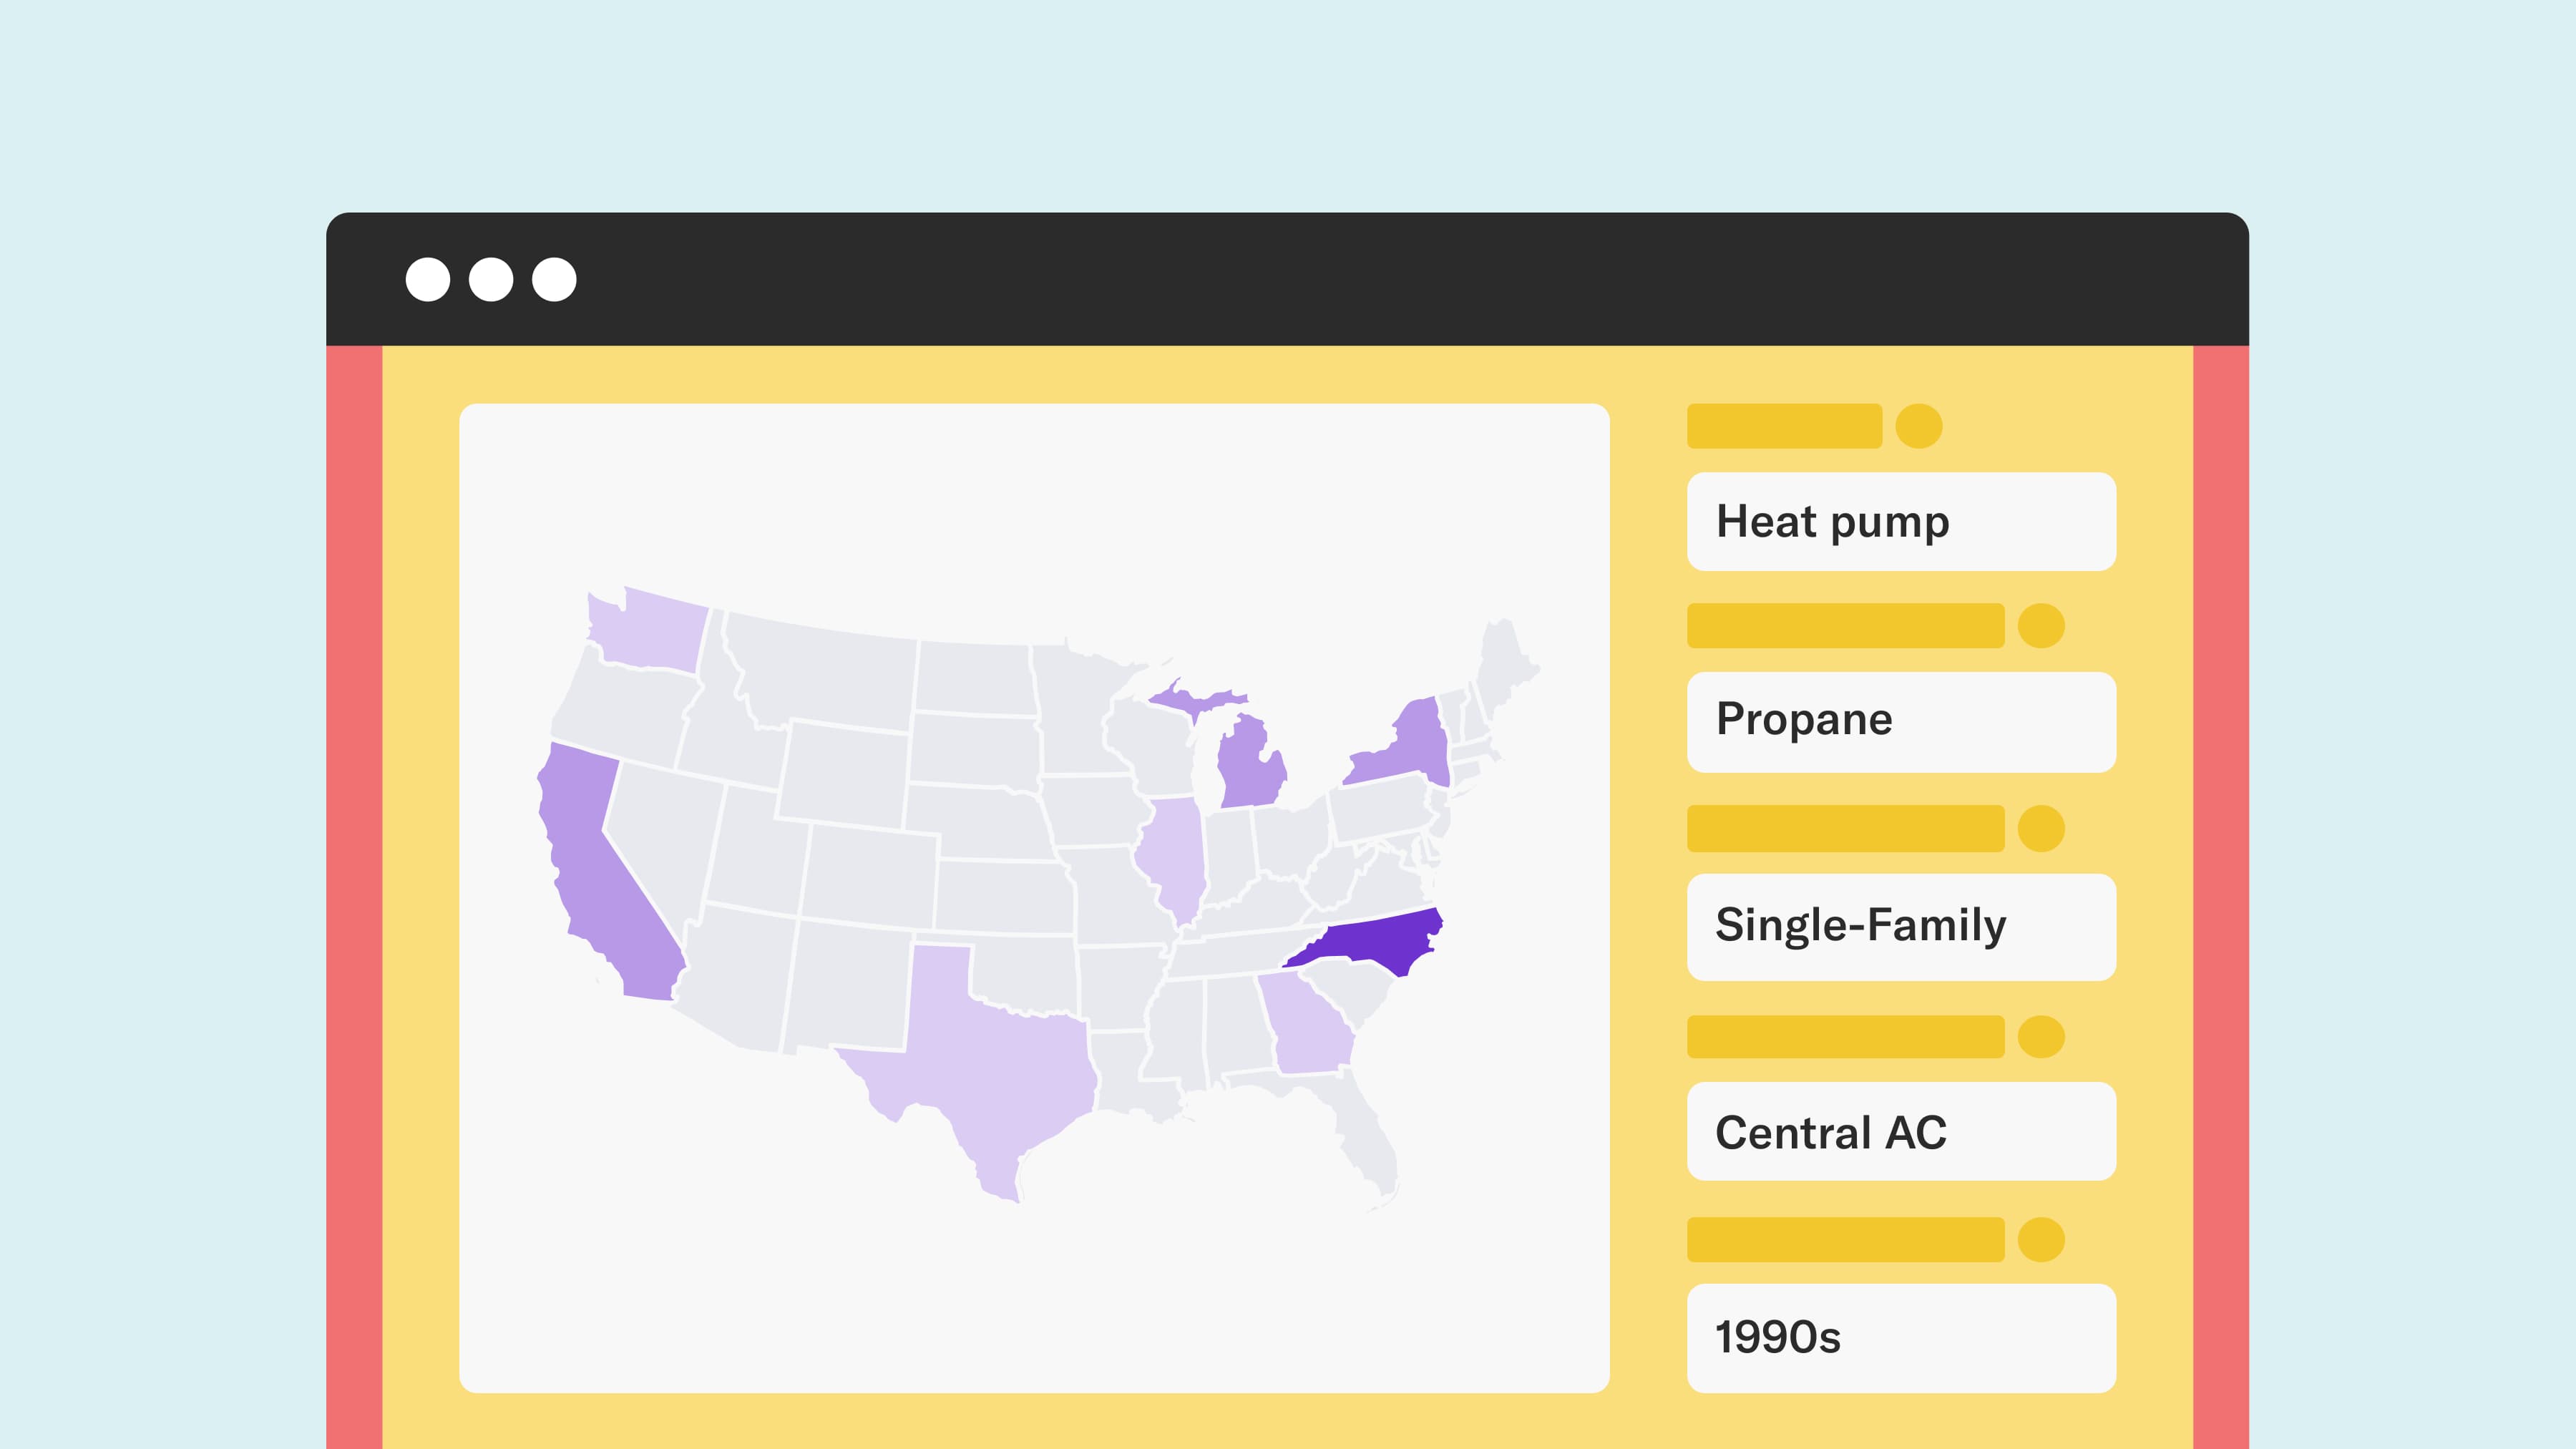The height and width of the screenshot is (1449, 2576).
Task: Click the third white window dot
Action: click(x=554, y=279)
